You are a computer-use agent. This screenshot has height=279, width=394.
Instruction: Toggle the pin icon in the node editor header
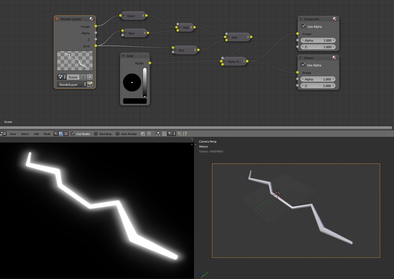143,134
